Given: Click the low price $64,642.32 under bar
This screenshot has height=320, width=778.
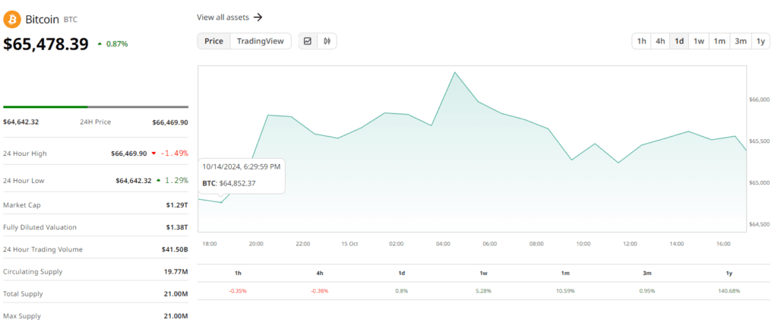Looking at the screenshot, I should click(x=21, y=122).
